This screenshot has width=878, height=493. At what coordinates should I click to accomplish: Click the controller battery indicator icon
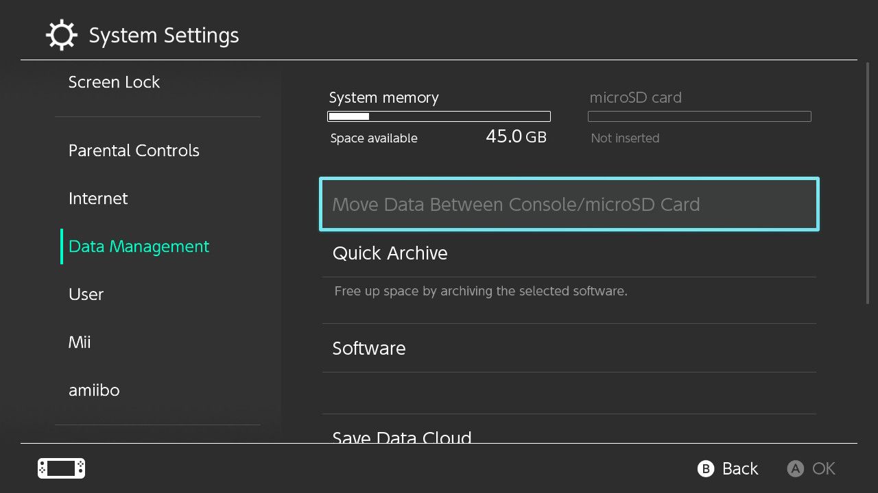click(x=60, y=468)
